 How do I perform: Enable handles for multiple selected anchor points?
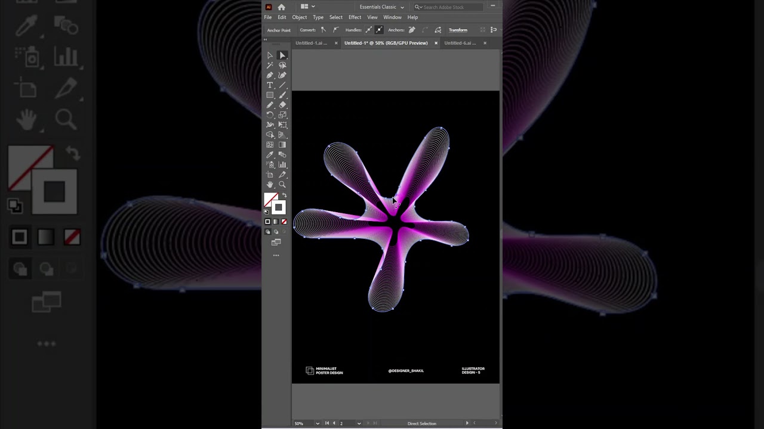point(369,30)
